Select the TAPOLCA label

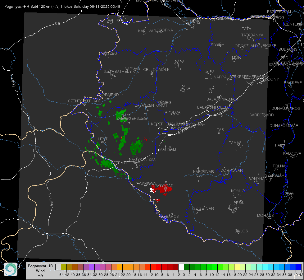[x=171, y=112]
